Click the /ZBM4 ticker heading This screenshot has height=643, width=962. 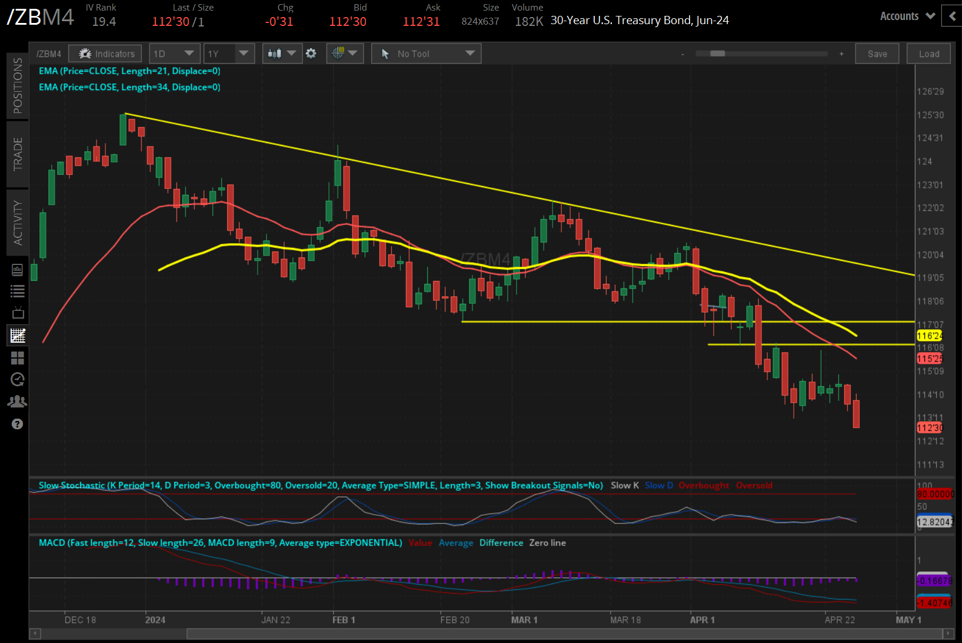41,17
